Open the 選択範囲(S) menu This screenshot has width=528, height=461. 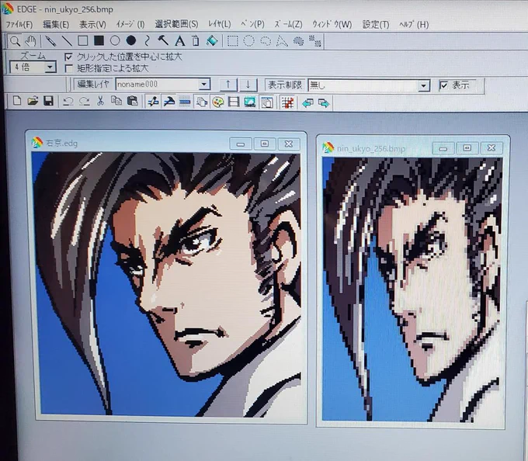[176, 24]
